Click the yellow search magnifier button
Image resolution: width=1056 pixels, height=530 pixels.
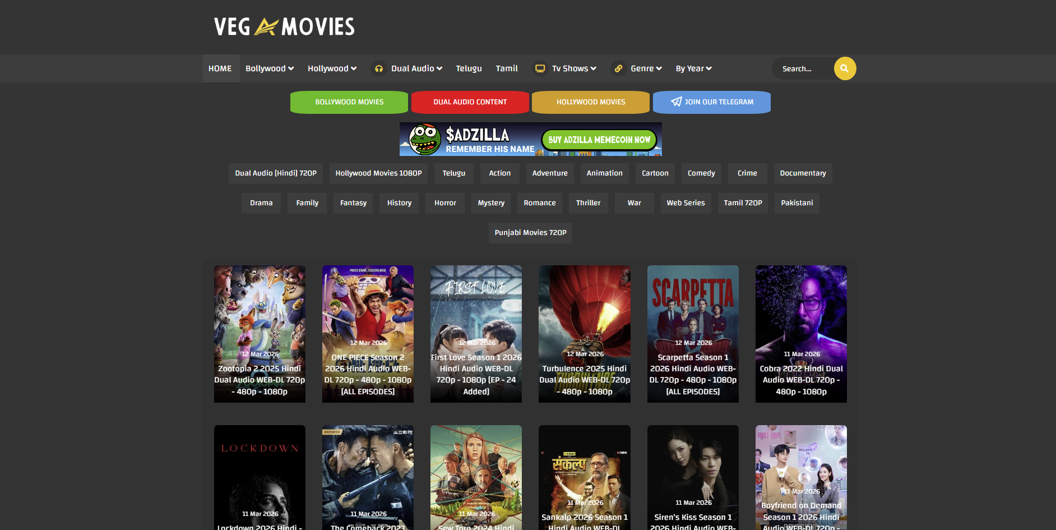[844, 68]
